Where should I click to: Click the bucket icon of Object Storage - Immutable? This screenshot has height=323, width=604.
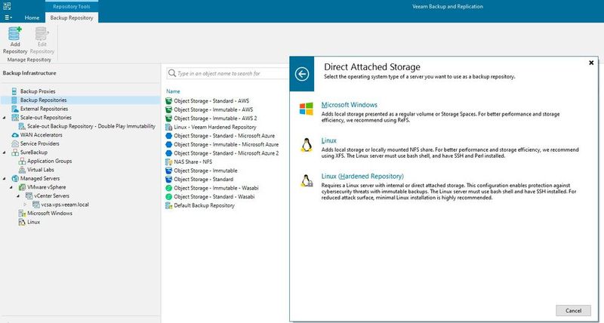click(168, 171)
